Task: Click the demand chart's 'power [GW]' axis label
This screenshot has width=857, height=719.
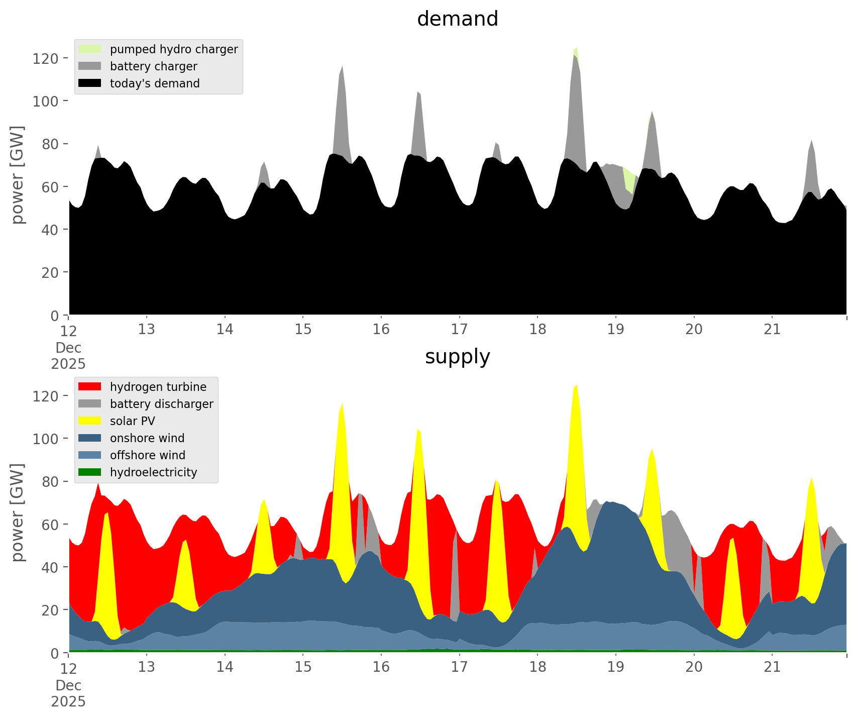Action: click(x=18, y=175)
